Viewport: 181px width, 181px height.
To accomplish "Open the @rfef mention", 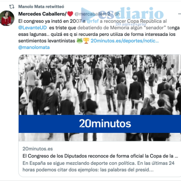I will pos(93,21).
